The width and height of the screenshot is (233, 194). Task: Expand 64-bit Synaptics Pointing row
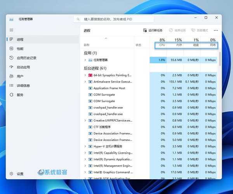[85, 75]
